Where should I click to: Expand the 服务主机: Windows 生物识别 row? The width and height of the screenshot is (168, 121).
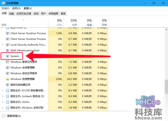3,108
